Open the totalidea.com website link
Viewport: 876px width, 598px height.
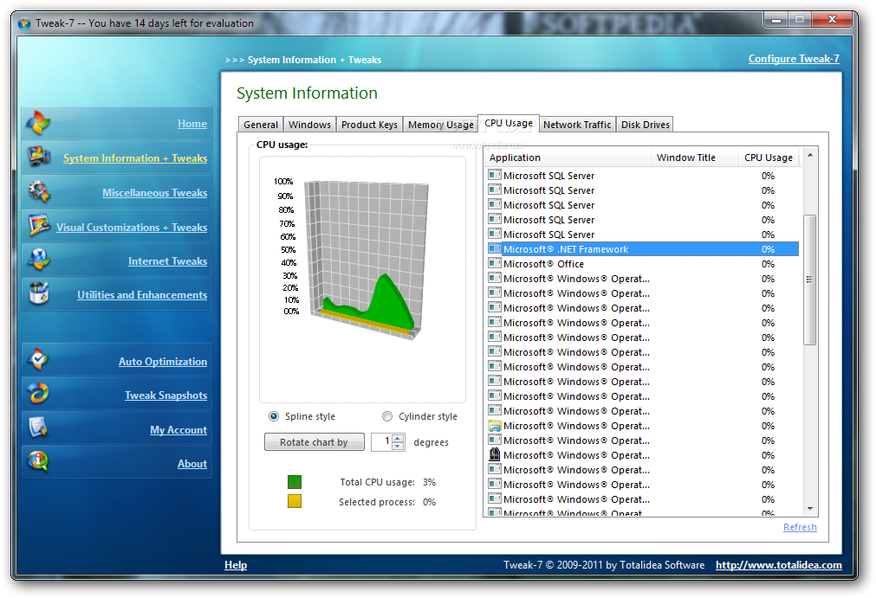[779, 565]
